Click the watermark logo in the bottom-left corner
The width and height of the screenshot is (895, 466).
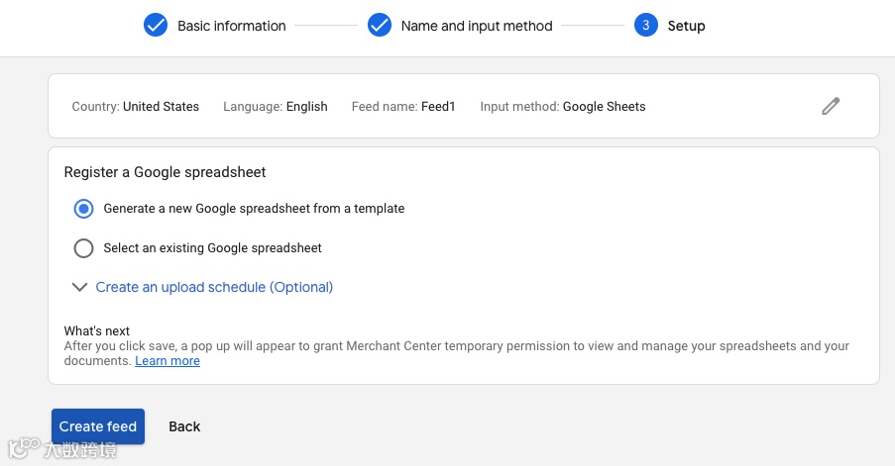coord(61,451)
